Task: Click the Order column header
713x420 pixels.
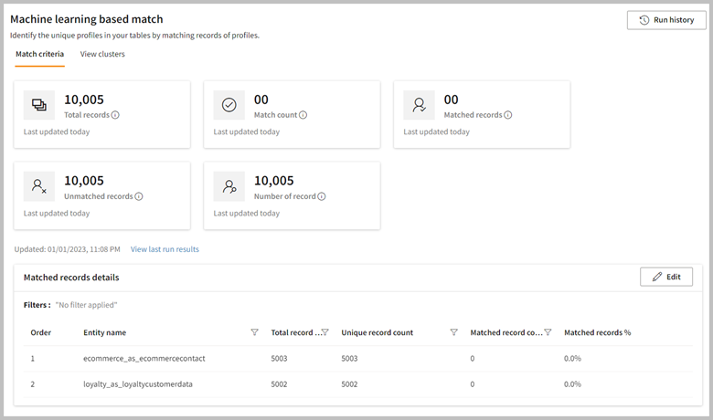Action: [x=41, y=332]
